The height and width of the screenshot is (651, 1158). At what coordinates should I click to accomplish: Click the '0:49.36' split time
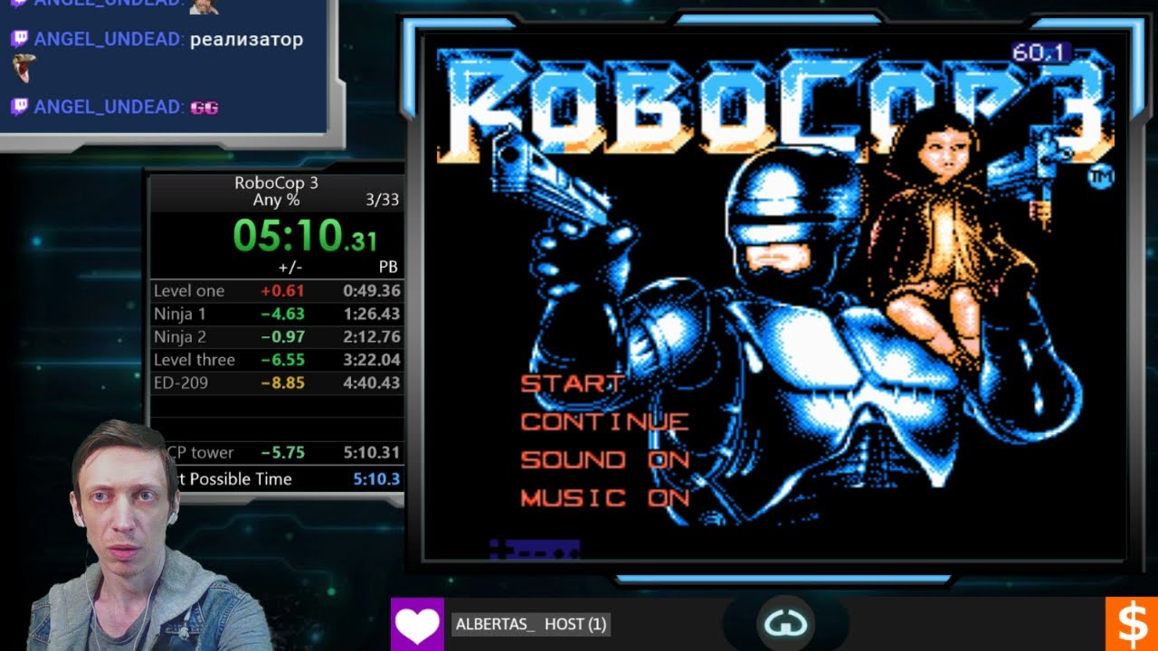[x=372, y=291]
